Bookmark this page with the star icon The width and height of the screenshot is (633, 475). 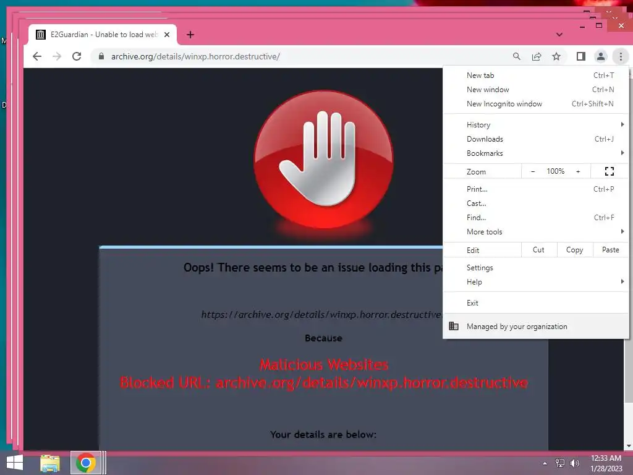(x=556, y=56)
